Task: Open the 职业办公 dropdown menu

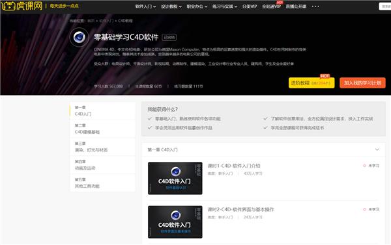Action: point(197,6)
